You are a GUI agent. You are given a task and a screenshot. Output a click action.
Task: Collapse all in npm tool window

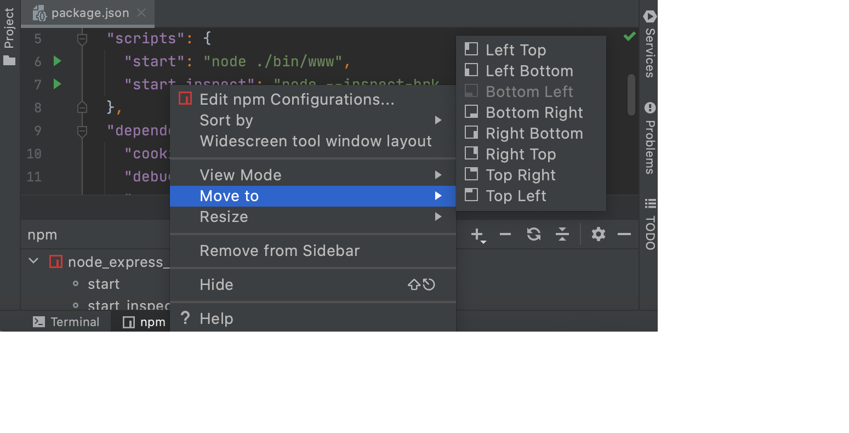pyautogui.click(x=562, y=235)
